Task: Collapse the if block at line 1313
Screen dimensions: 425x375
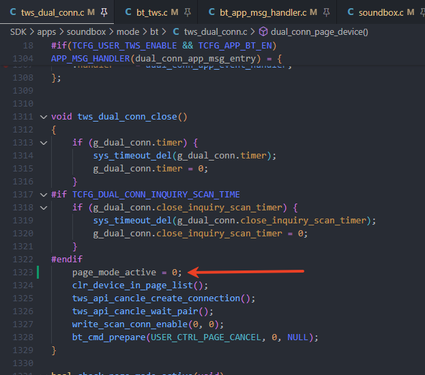Action: (x=44, y=143)
